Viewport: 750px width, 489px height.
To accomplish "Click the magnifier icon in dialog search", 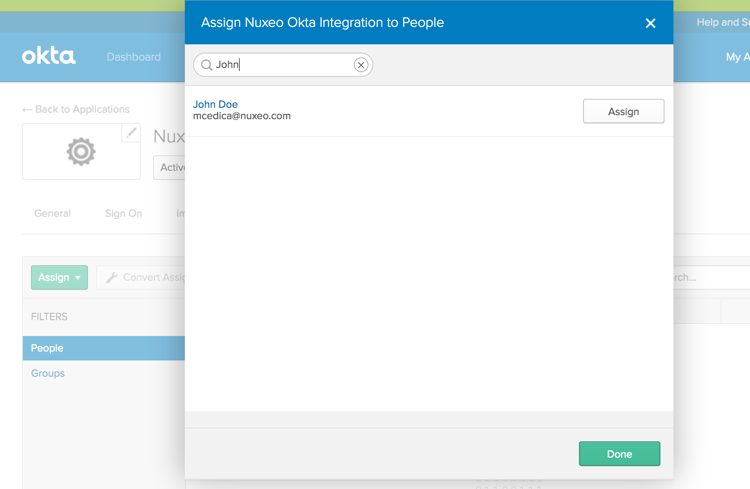I will click(207, 65).
